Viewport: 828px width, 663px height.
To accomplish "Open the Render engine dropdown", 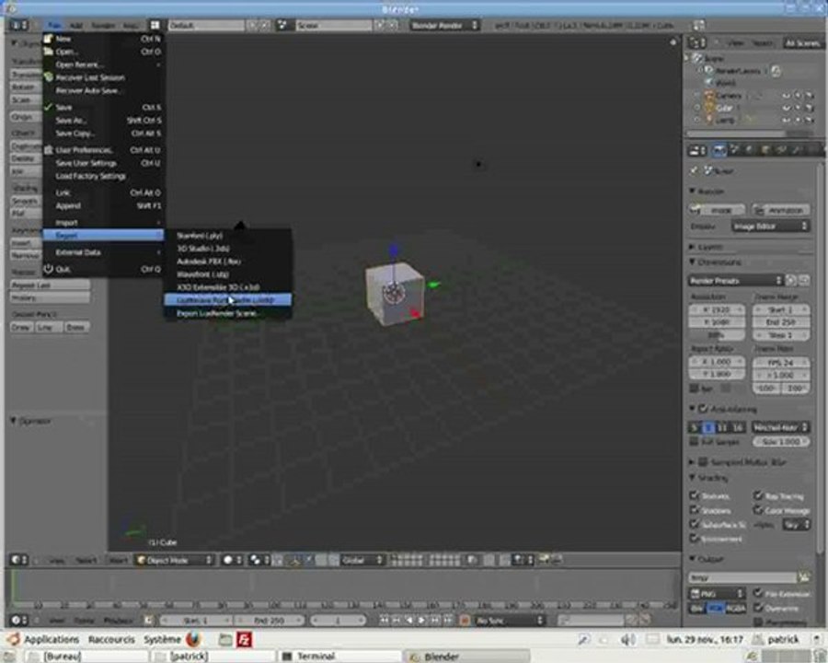I will pos(444,25).
